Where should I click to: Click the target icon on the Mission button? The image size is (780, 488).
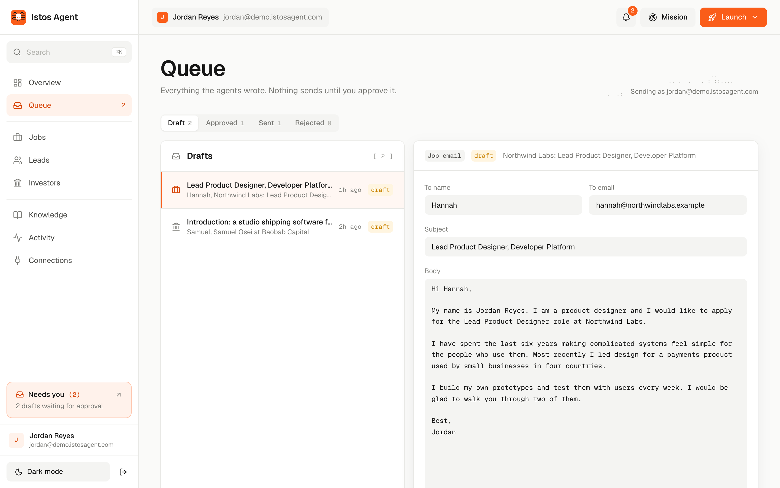[653, 17]
